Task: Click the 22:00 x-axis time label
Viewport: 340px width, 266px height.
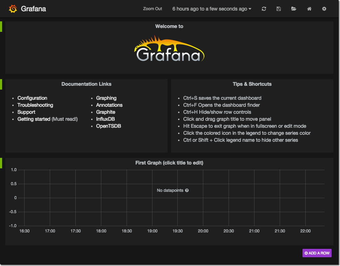Action: pos(305,231)
